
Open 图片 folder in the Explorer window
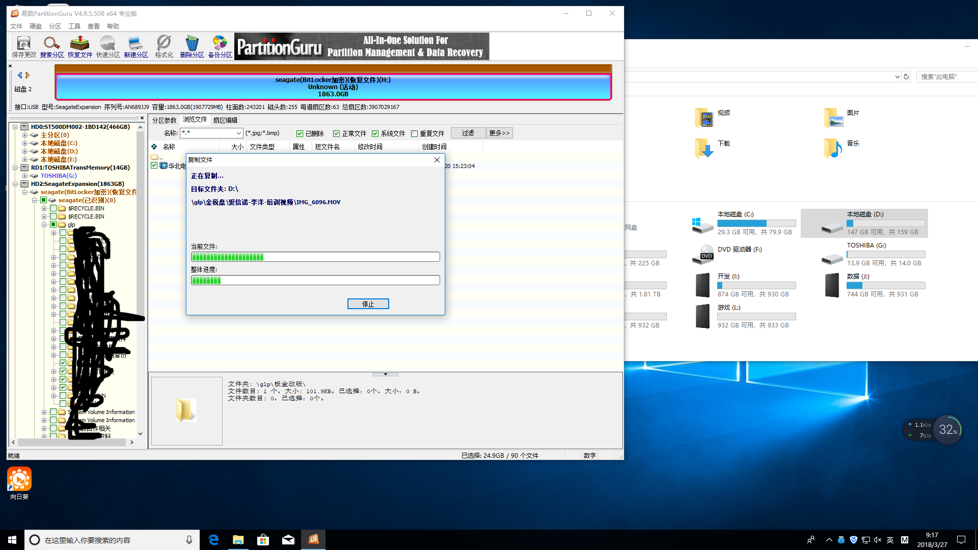coord(842,118)
